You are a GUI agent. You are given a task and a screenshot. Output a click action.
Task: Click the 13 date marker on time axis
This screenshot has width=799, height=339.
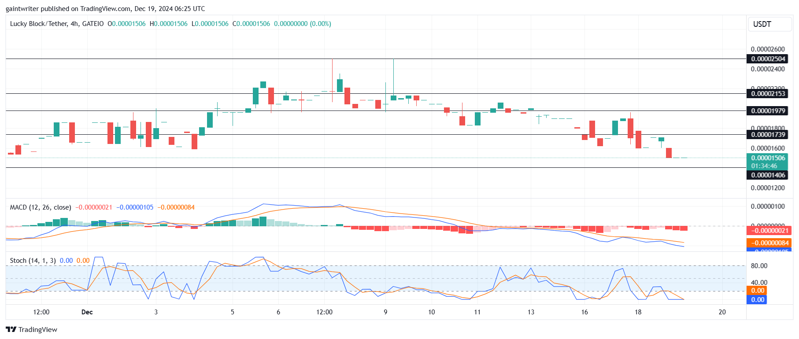tap(531, 312)
